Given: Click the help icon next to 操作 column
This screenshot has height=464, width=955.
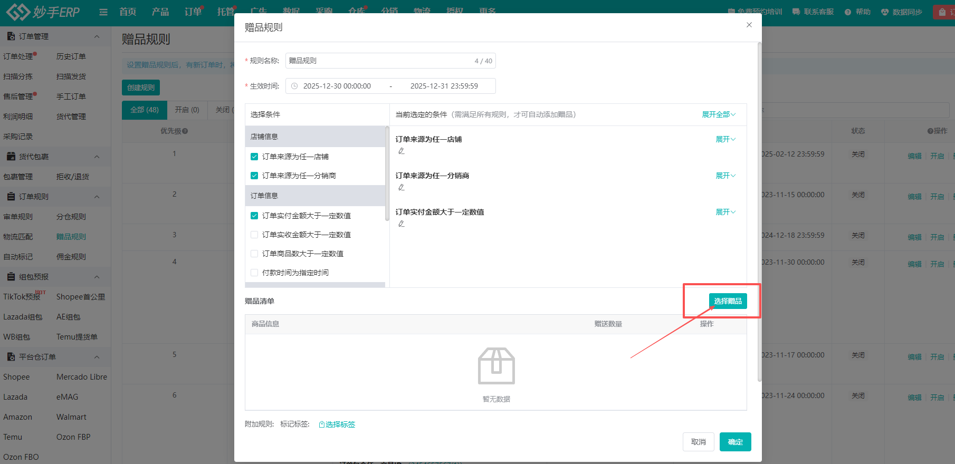Looking at the screenshot, I should (x=930, y=131).
